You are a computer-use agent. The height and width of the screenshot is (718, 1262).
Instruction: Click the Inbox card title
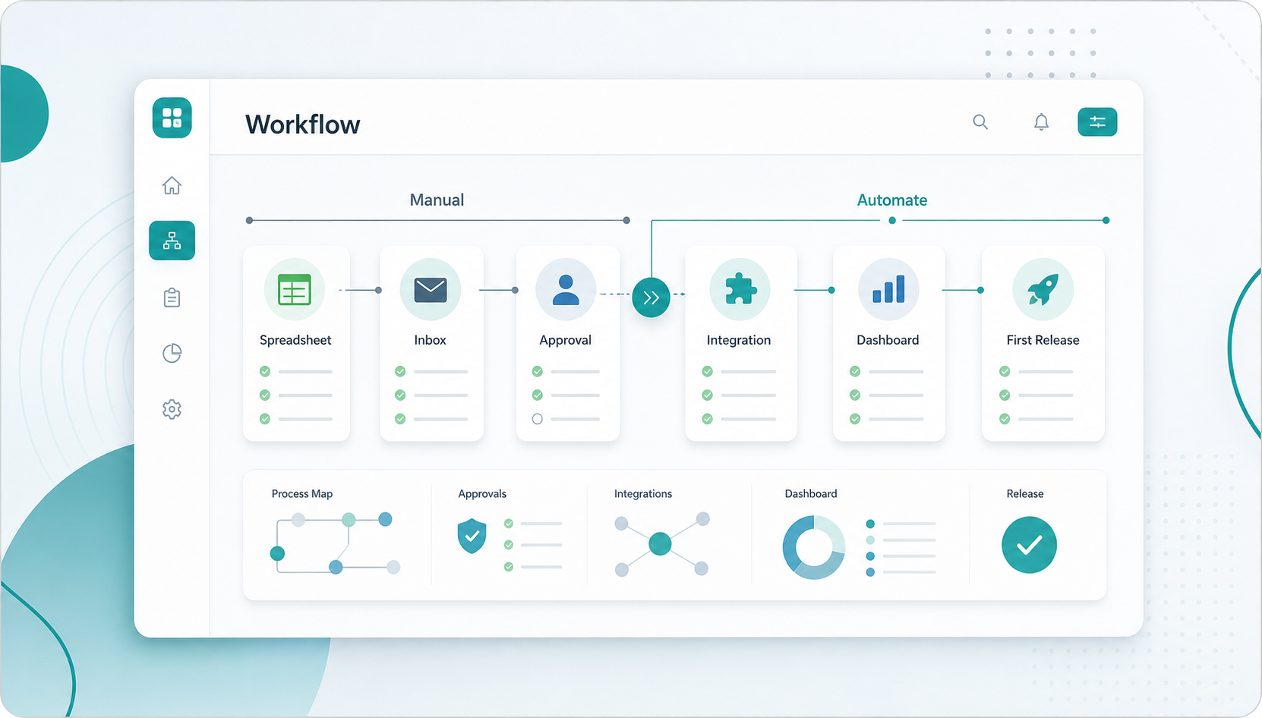tap(430, 340)
